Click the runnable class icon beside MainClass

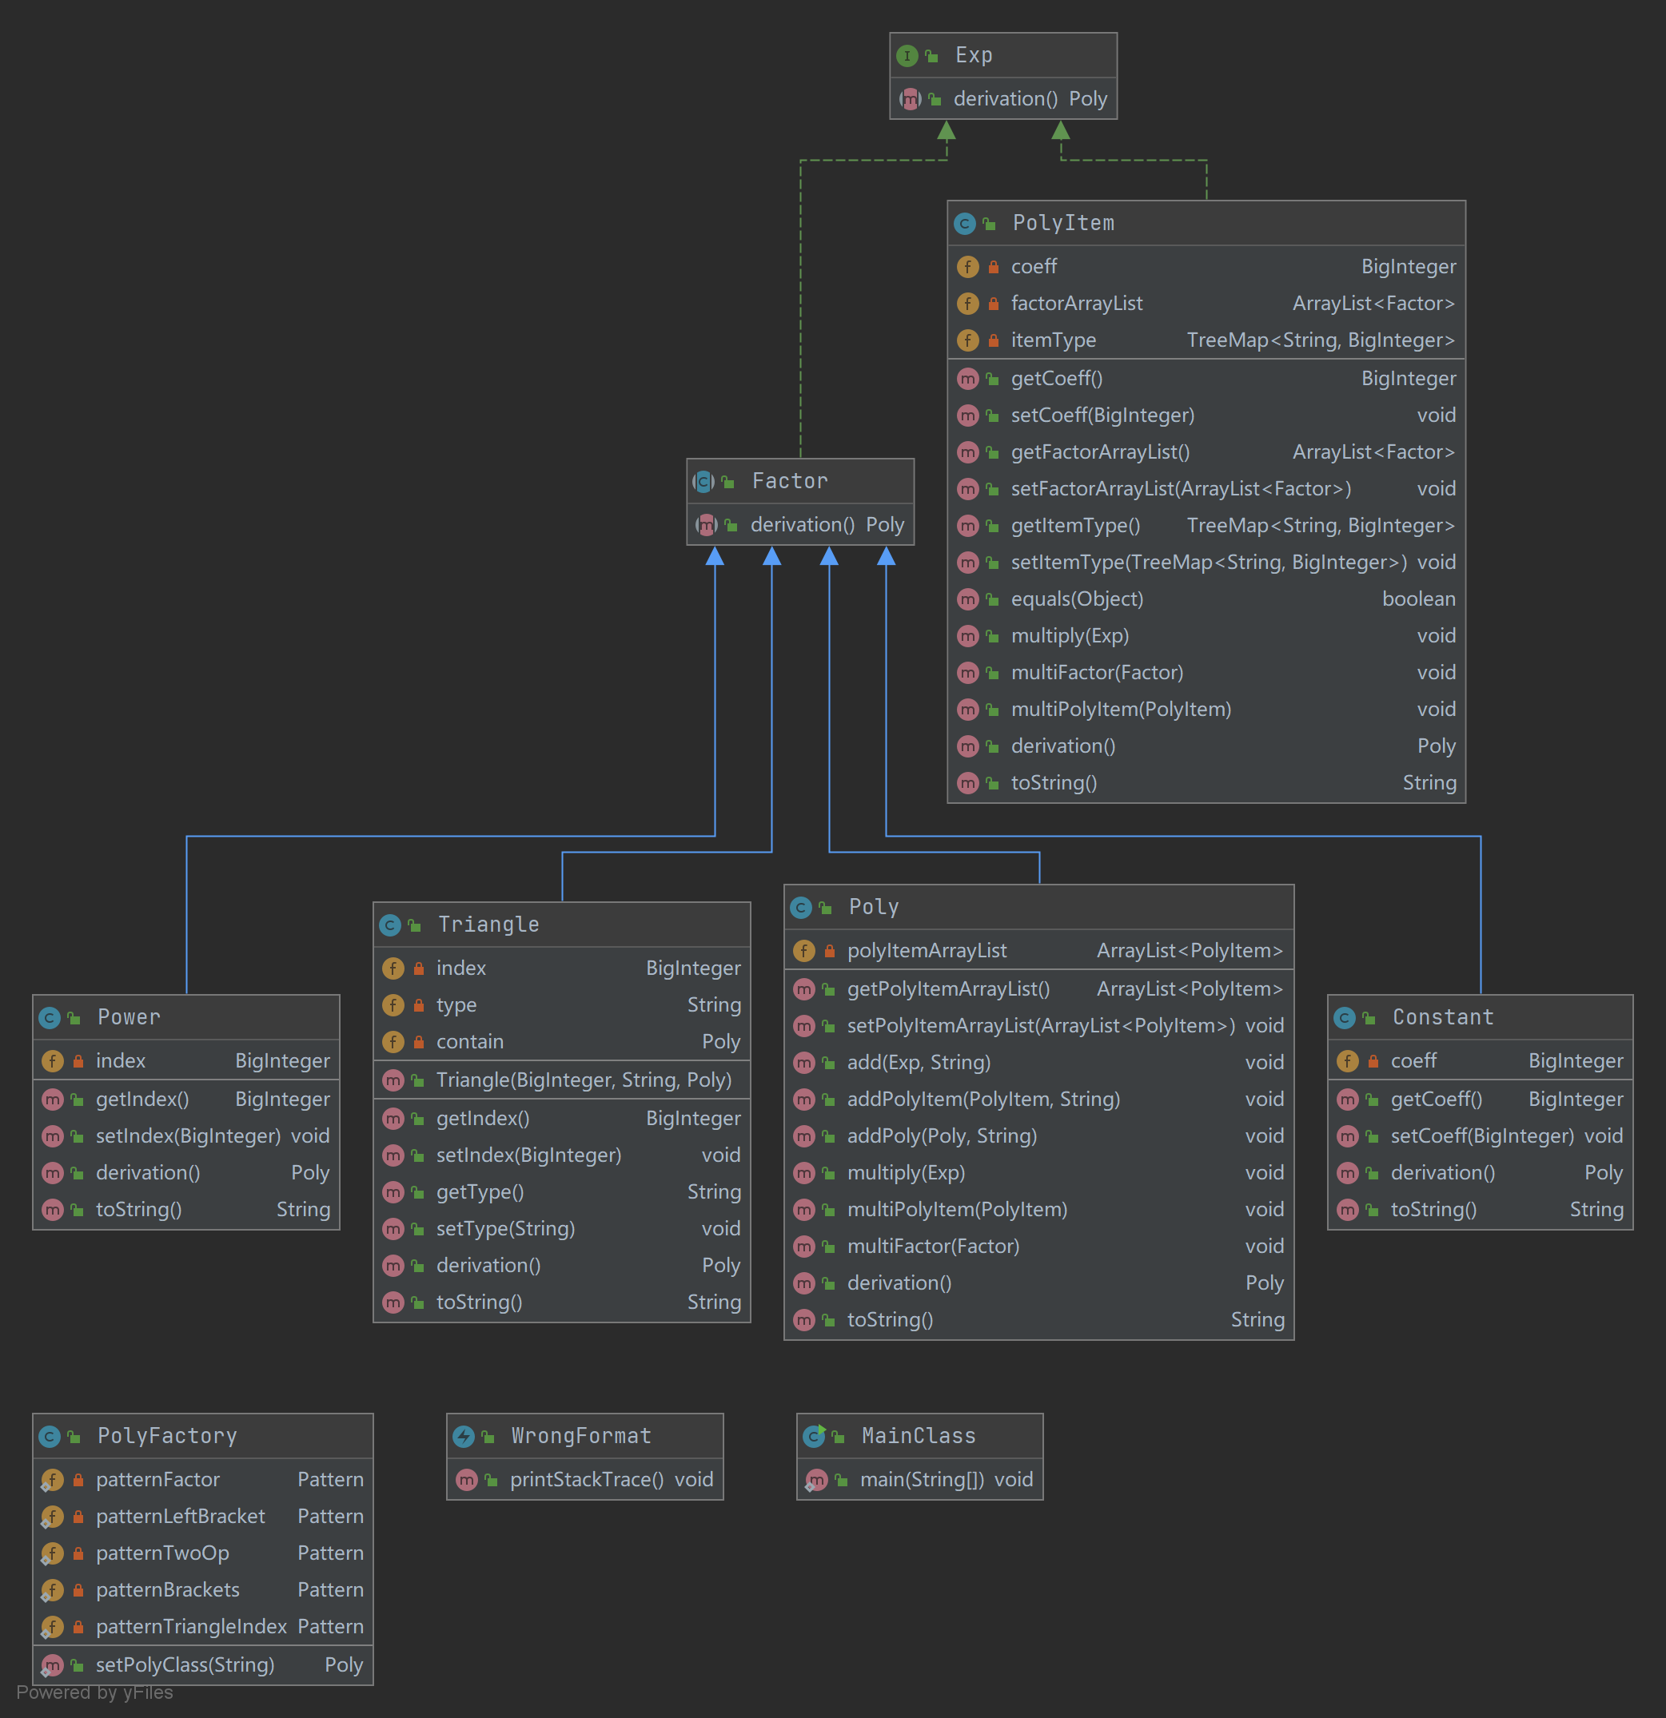click(x=815, y=1437)
